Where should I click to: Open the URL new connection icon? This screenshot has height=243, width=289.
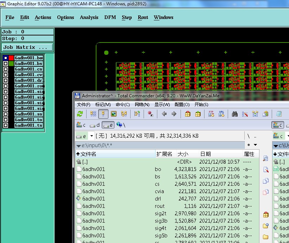coord(221,114)
